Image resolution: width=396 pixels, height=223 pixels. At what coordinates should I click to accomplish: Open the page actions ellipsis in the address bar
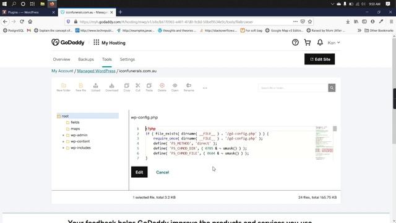point(295,22)
